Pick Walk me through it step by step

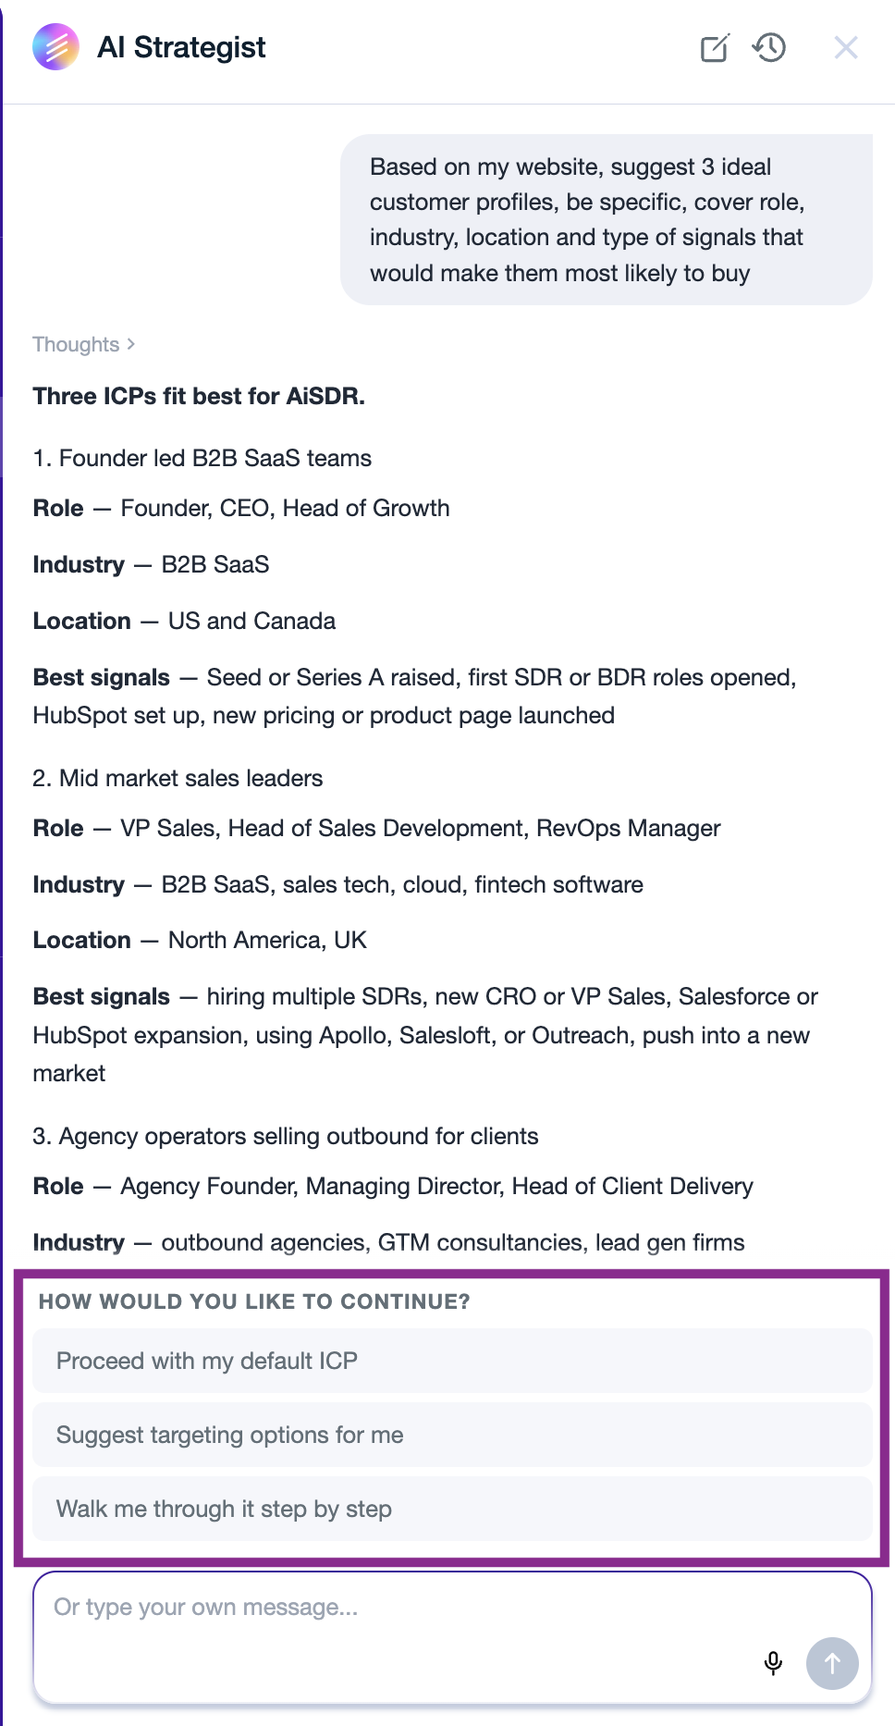coord(452,1509)
